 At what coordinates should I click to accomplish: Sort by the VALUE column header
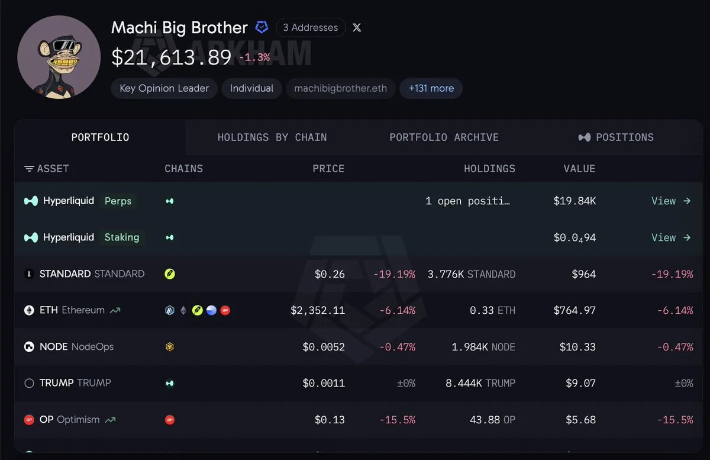point(579,169)
